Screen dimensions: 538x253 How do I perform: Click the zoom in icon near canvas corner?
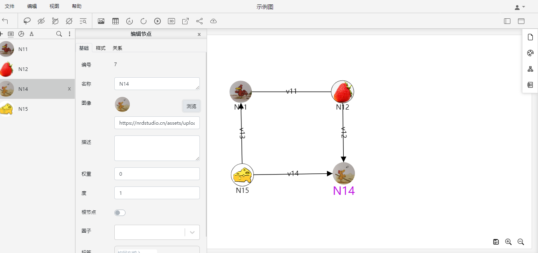point(508,242)
